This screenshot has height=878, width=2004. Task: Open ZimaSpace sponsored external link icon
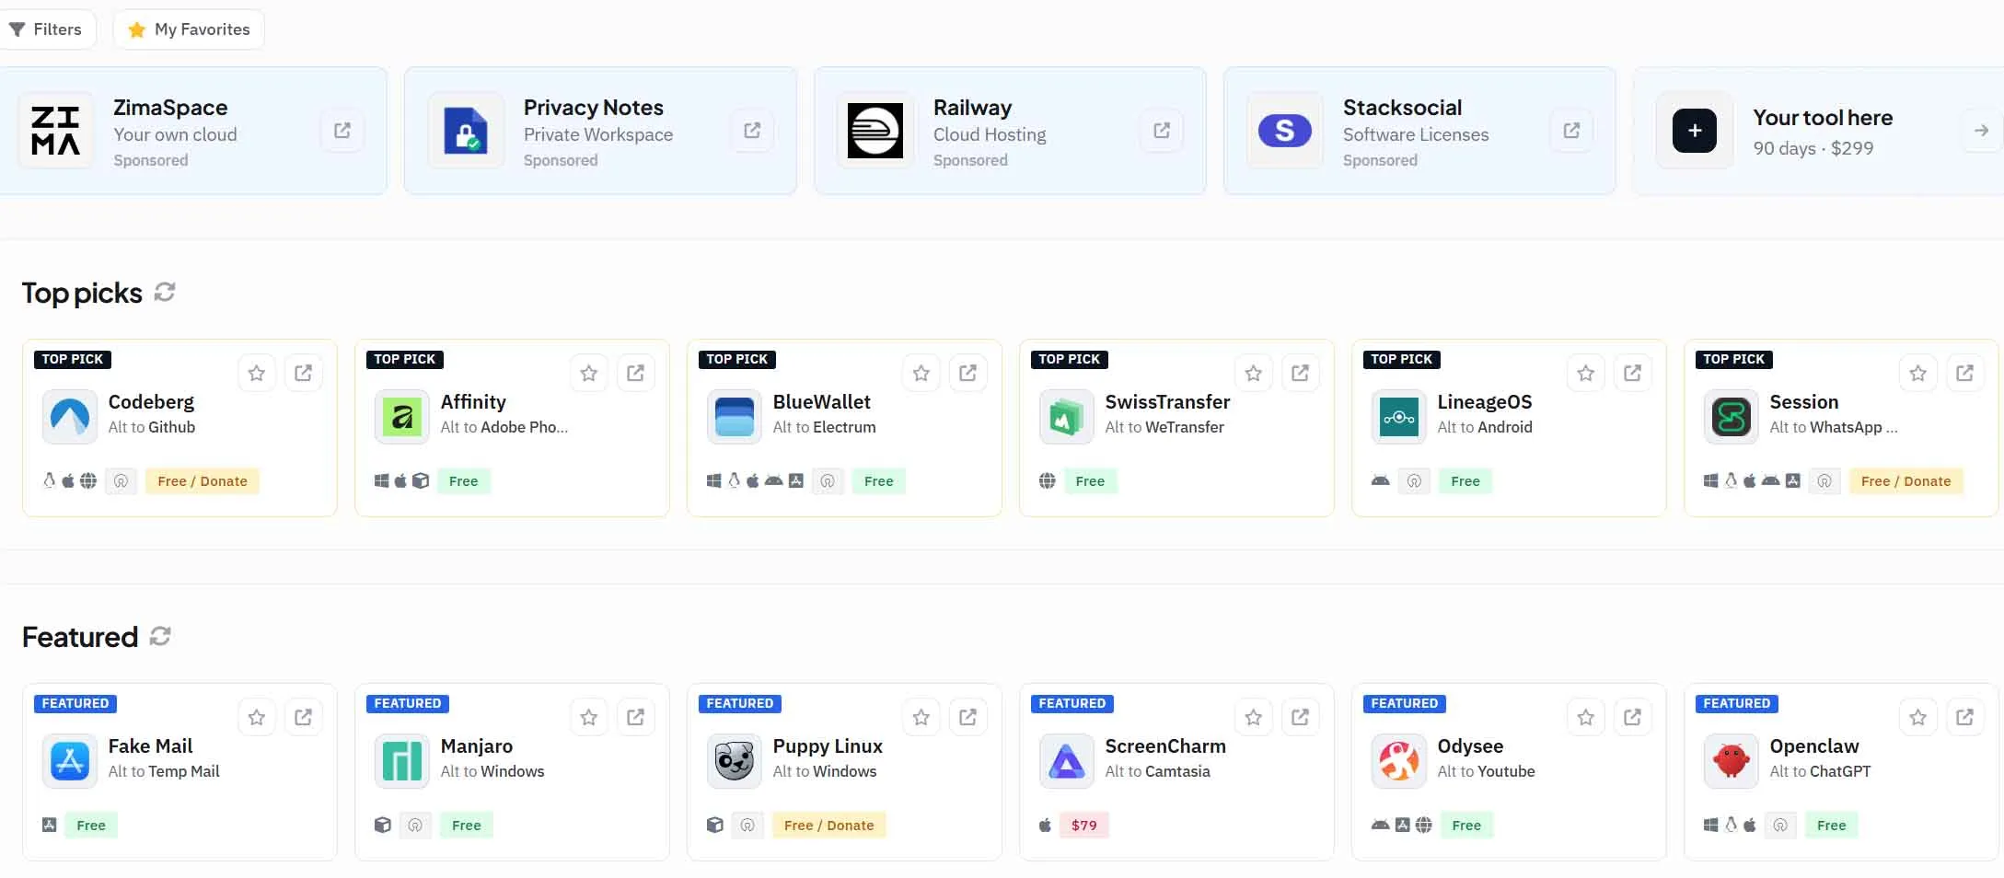click(342, 131)
